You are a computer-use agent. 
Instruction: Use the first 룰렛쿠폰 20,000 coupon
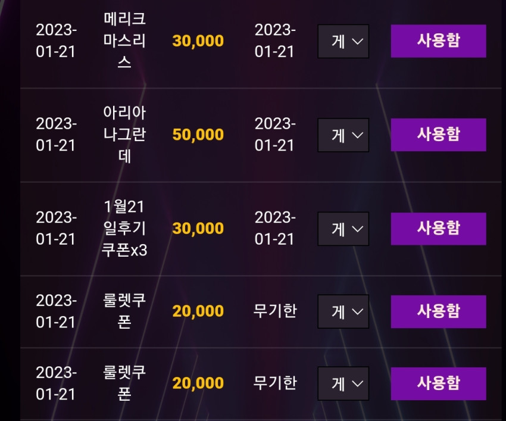[438, 311]
